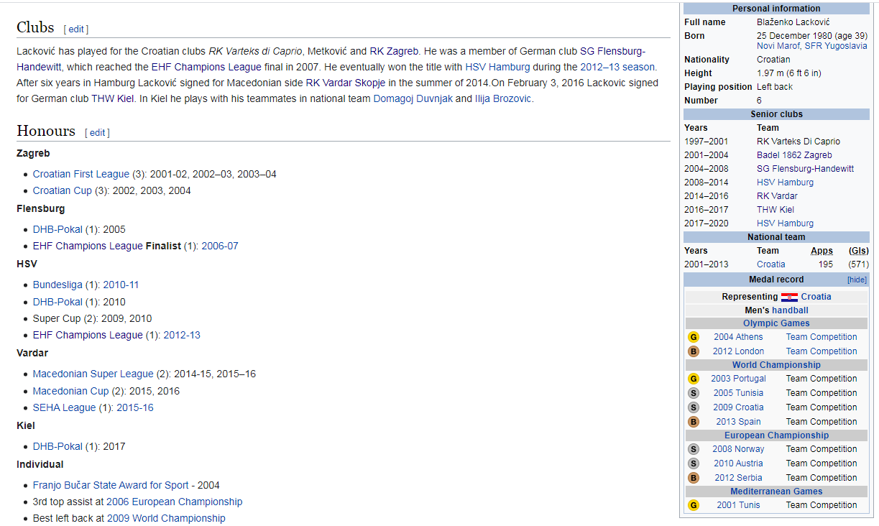
Task: Open the 2012 Serbia link
Action: (738, 478)
